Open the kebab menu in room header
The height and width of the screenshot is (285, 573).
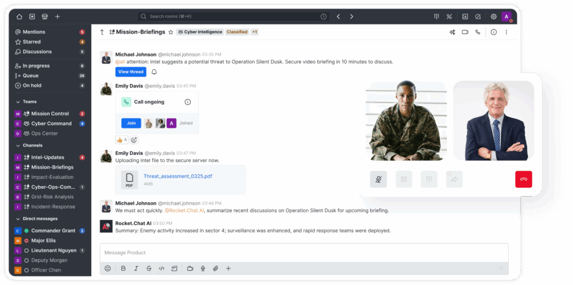(506, 32)
